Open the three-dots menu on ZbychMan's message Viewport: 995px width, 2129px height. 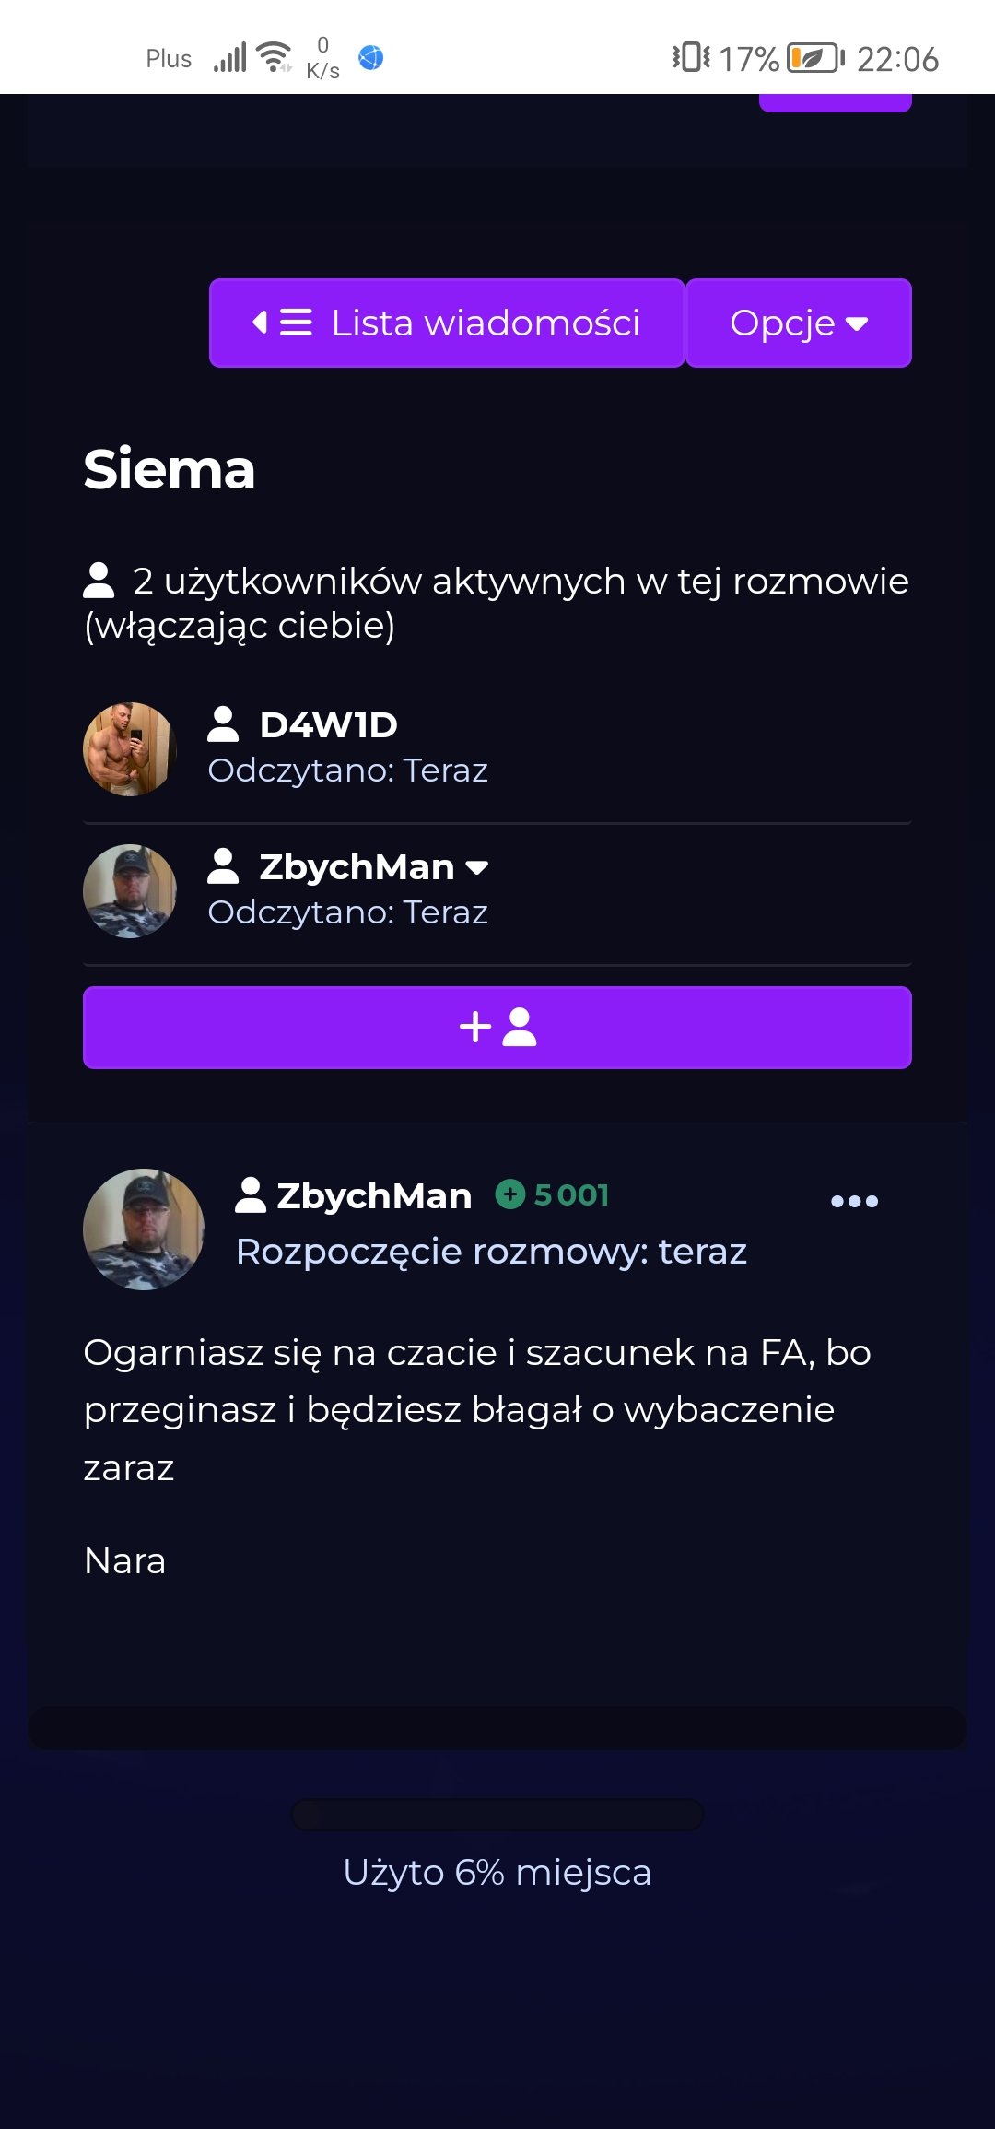point(854,1201)
